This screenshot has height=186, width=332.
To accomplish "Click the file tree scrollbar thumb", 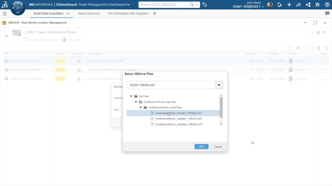I will pos(221,107).
